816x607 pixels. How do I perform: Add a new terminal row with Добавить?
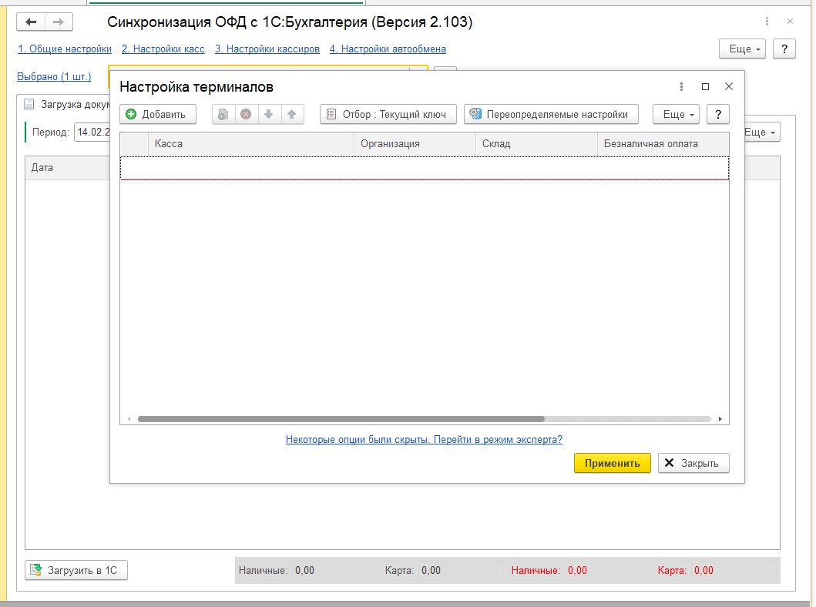158,115
